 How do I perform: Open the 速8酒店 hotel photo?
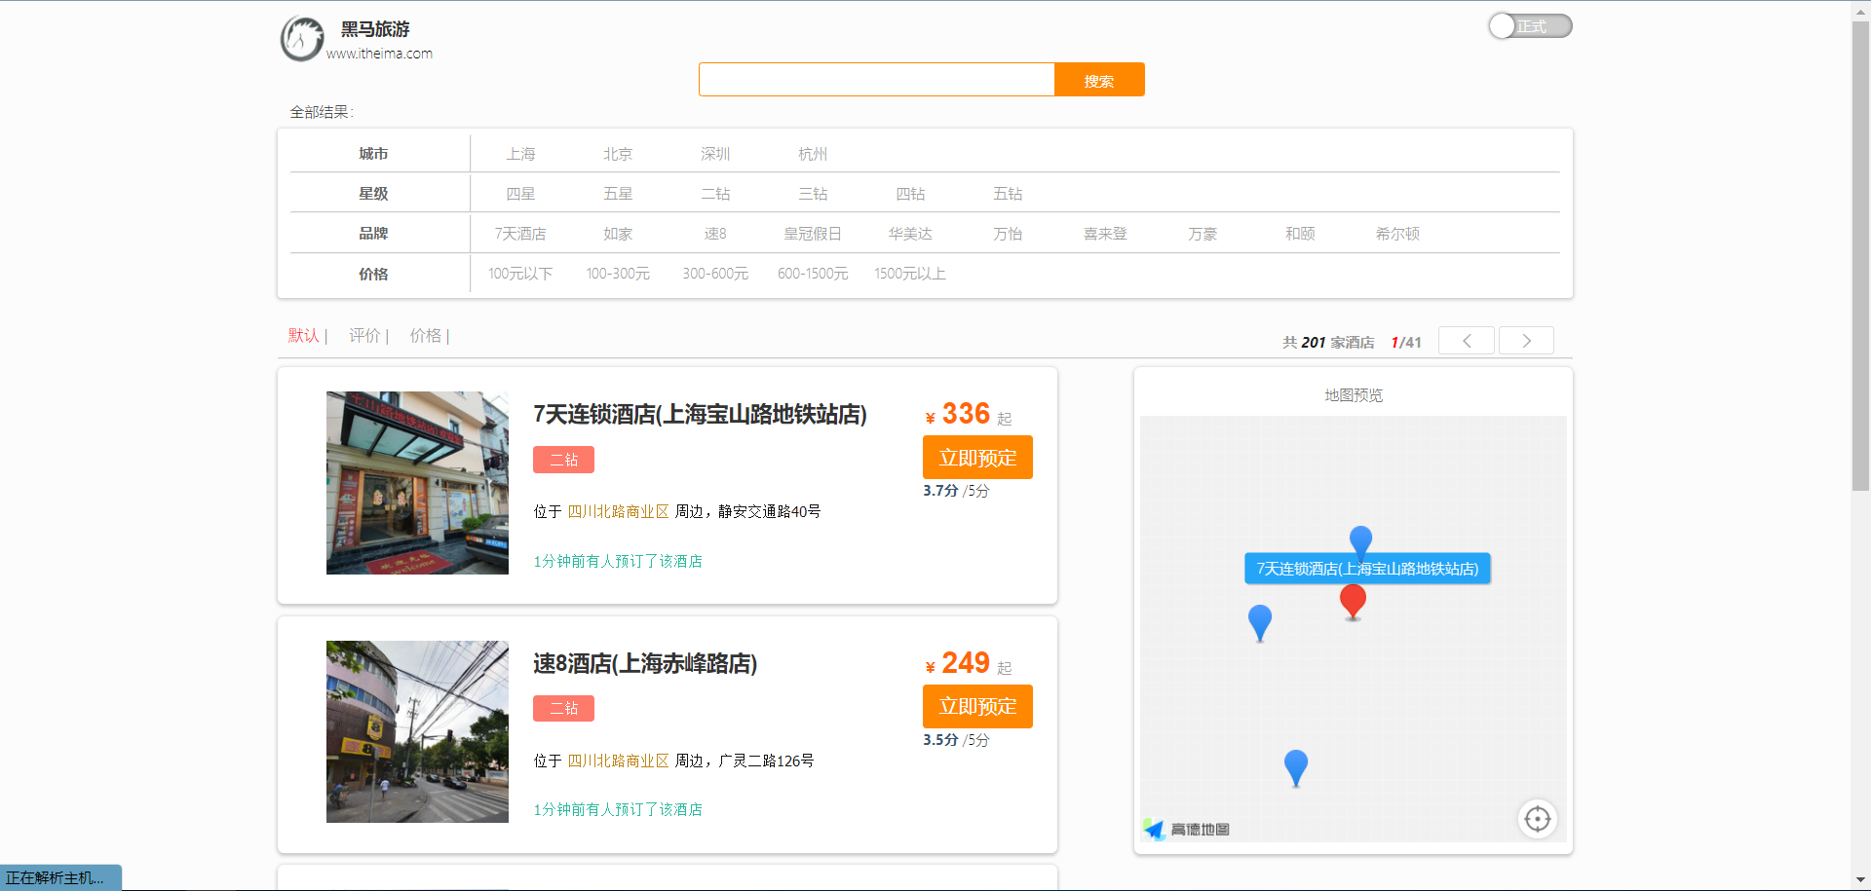click(x=417, y=731)
